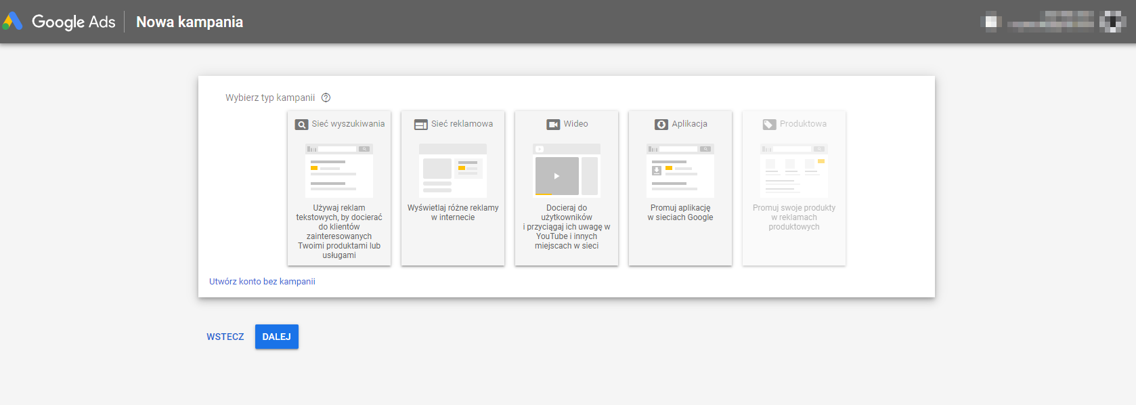Screen dimensions: 1136x405
Task: Click the Aplikacja download icon
Action: pos(661,125)
